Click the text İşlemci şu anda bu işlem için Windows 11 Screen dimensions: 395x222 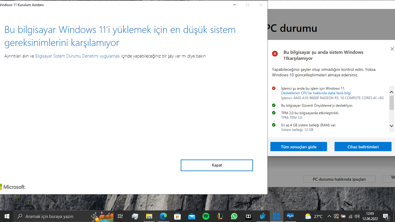[x=313, y=88]
